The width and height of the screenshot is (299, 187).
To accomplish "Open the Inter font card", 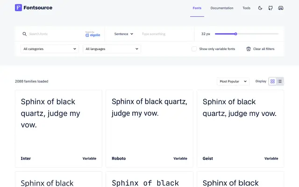I will tap(58, 129).
